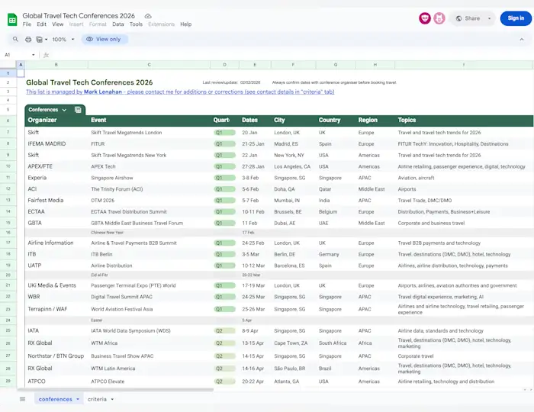Click the spreadsheet title text
Viewport: 534px width, 412px height.
[79, 16]
